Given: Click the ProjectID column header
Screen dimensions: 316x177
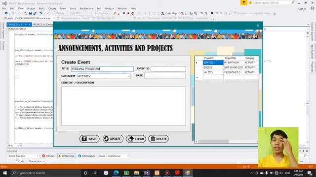Looking at the screenshot, I should click(x=213, y=58).
